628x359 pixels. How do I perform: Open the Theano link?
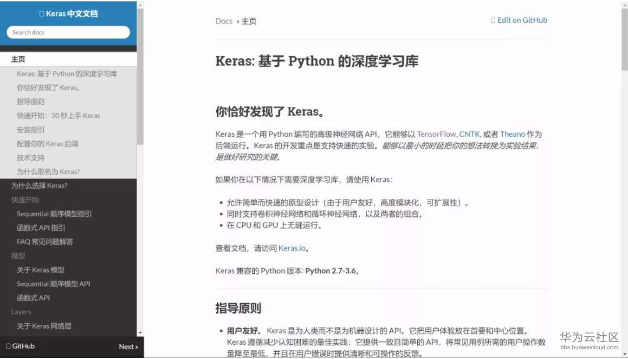pos(512,134)
